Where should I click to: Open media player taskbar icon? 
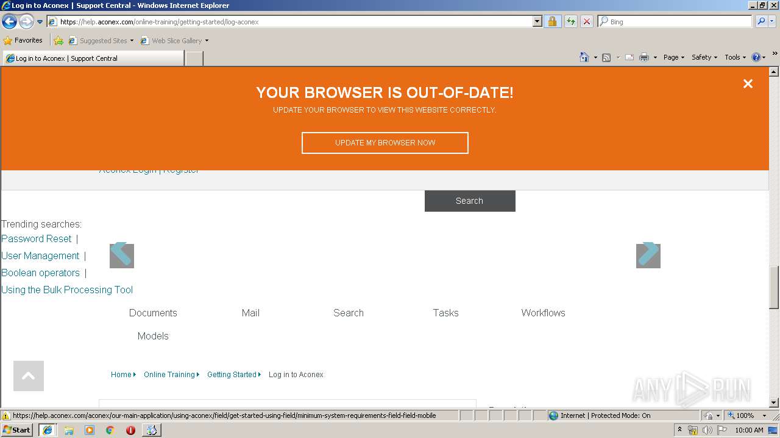(x=90, y=430)
